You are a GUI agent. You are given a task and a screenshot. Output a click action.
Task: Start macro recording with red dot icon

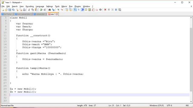[x=105, y=10]
